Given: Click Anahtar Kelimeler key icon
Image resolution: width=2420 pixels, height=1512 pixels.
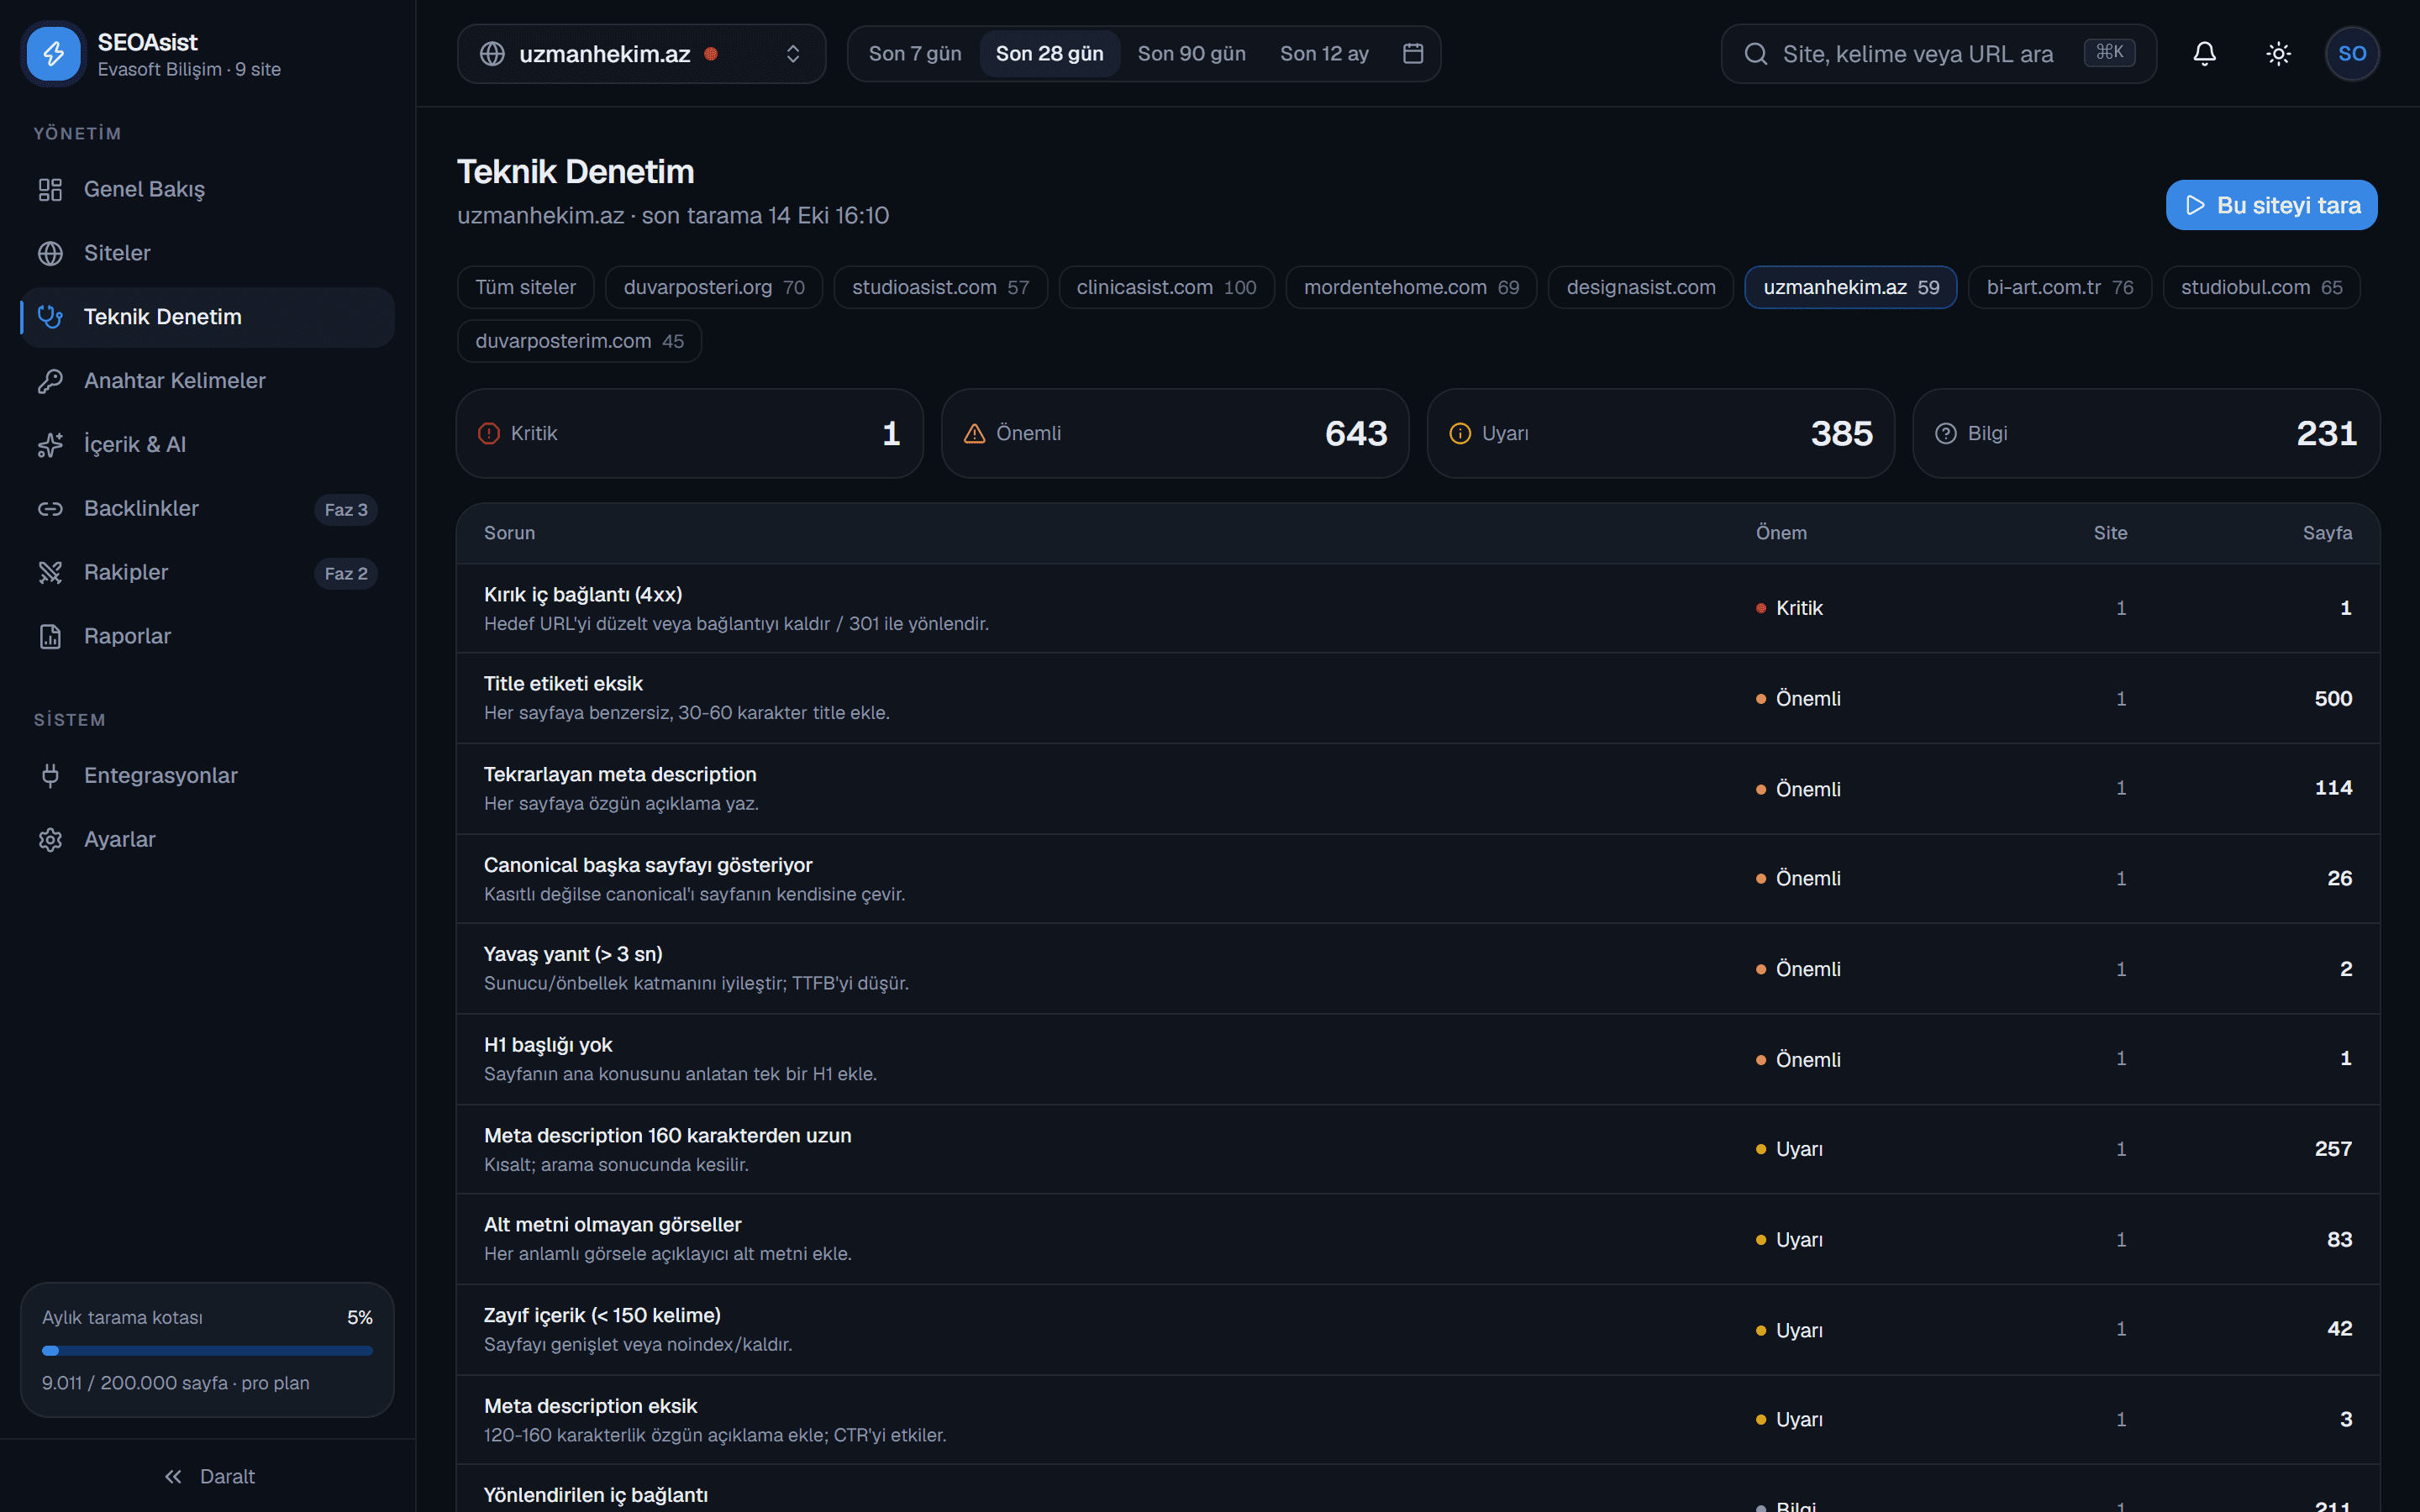Looking at the screenshot, I should (50, 381).
